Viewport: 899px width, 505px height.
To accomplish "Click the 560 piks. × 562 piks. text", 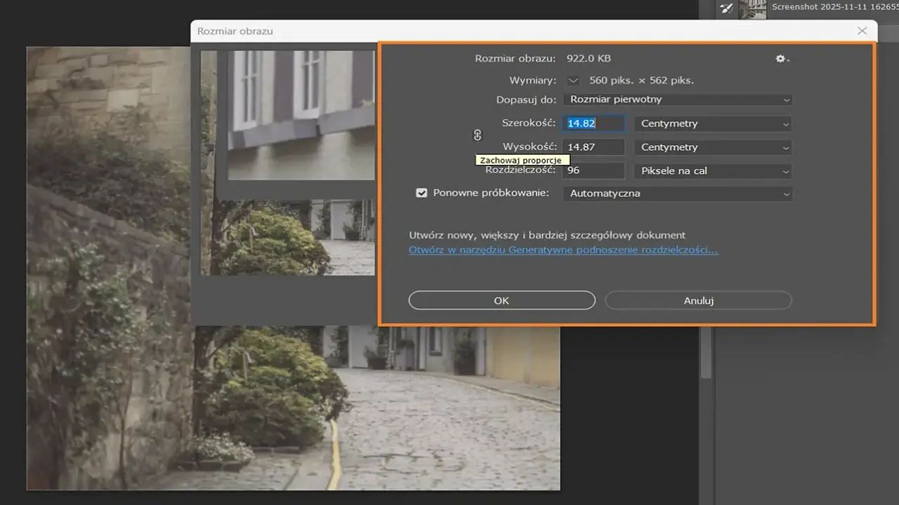I will coord(642,81).
